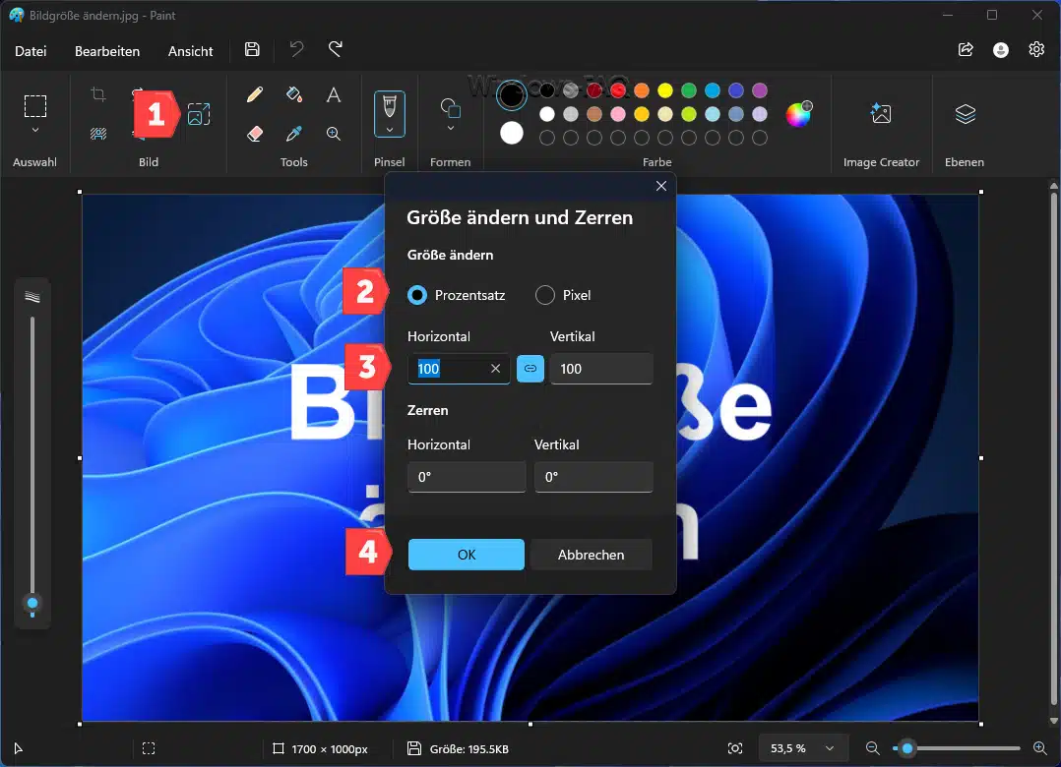1061x767 pixels.
Task: Select the Pixel radio button
Action: [545, 295]
